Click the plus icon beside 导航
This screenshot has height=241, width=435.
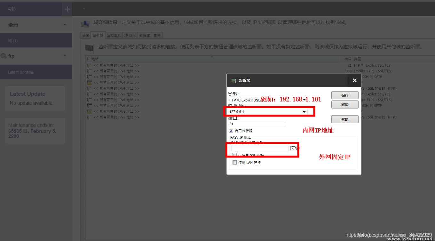click(x=67, y=9)
